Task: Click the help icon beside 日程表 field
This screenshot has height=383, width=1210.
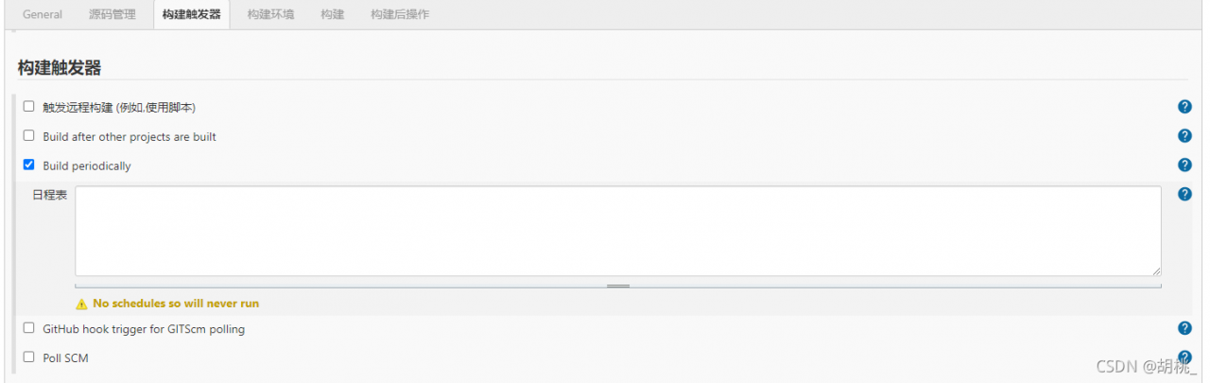Action: pyautogui.click(x=1184, y=194)
